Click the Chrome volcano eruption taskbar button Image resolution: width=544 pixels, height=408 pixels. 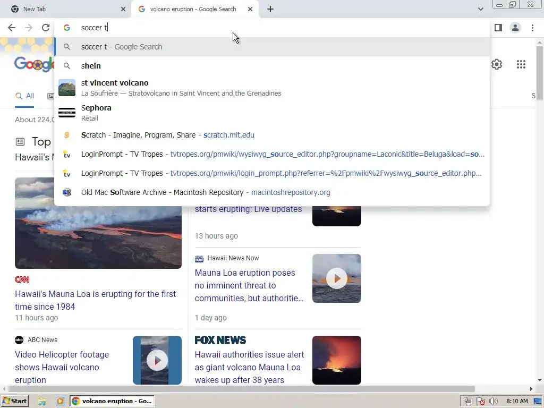pos(112,401)
